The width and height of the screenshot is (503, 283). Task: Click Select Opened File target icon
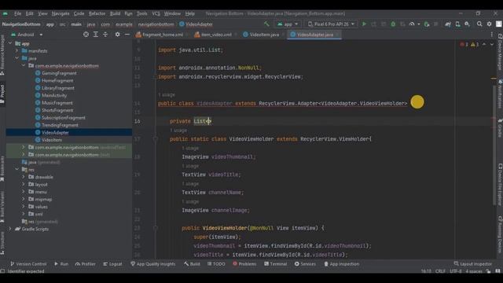tap(86, 35)
